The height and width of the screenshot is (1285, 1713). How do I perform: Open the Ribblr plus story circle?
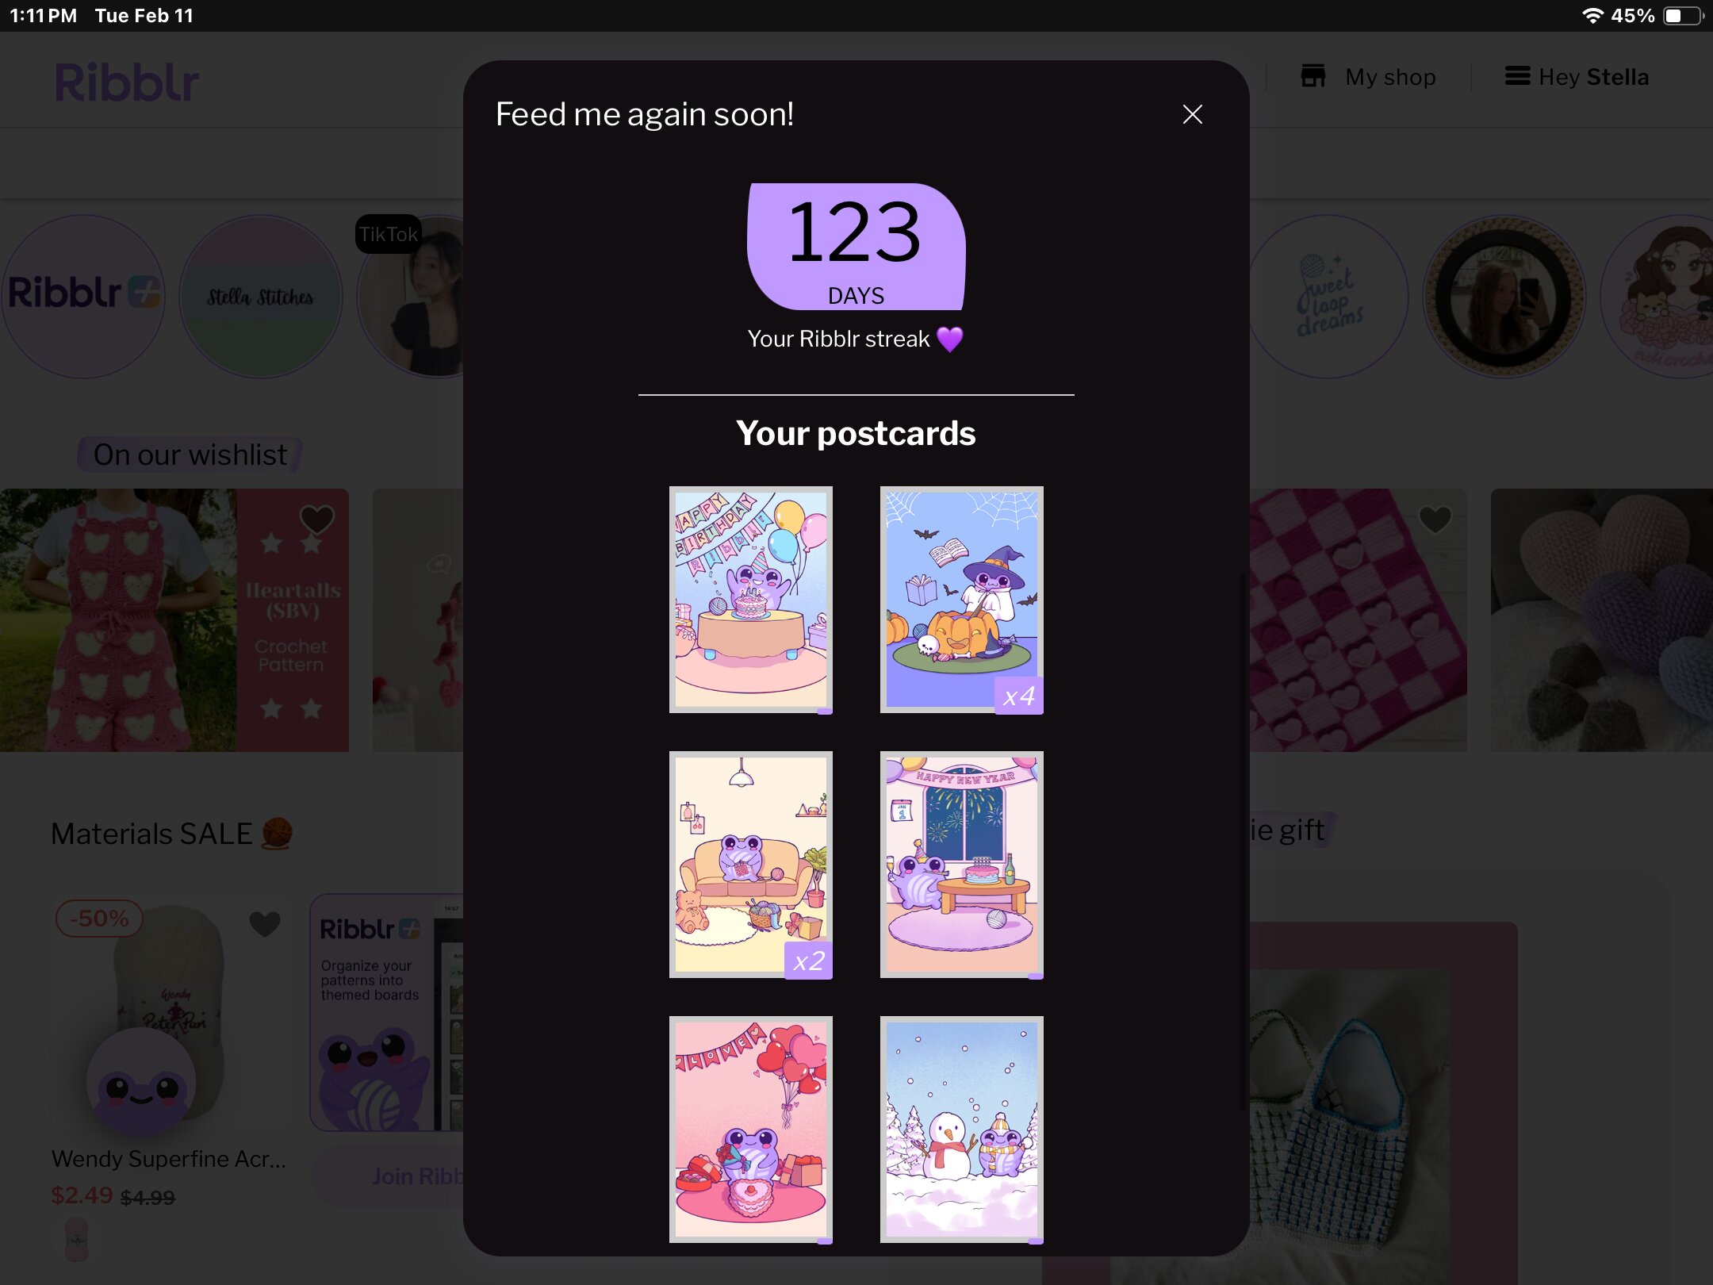click(84, 296)
